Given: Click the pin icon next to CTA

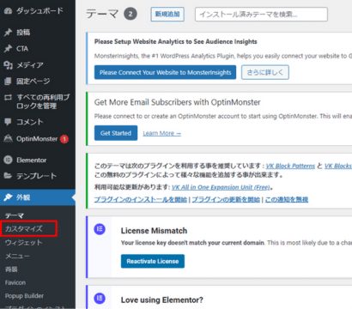Looking at the screenshot, I should [8, 49].
